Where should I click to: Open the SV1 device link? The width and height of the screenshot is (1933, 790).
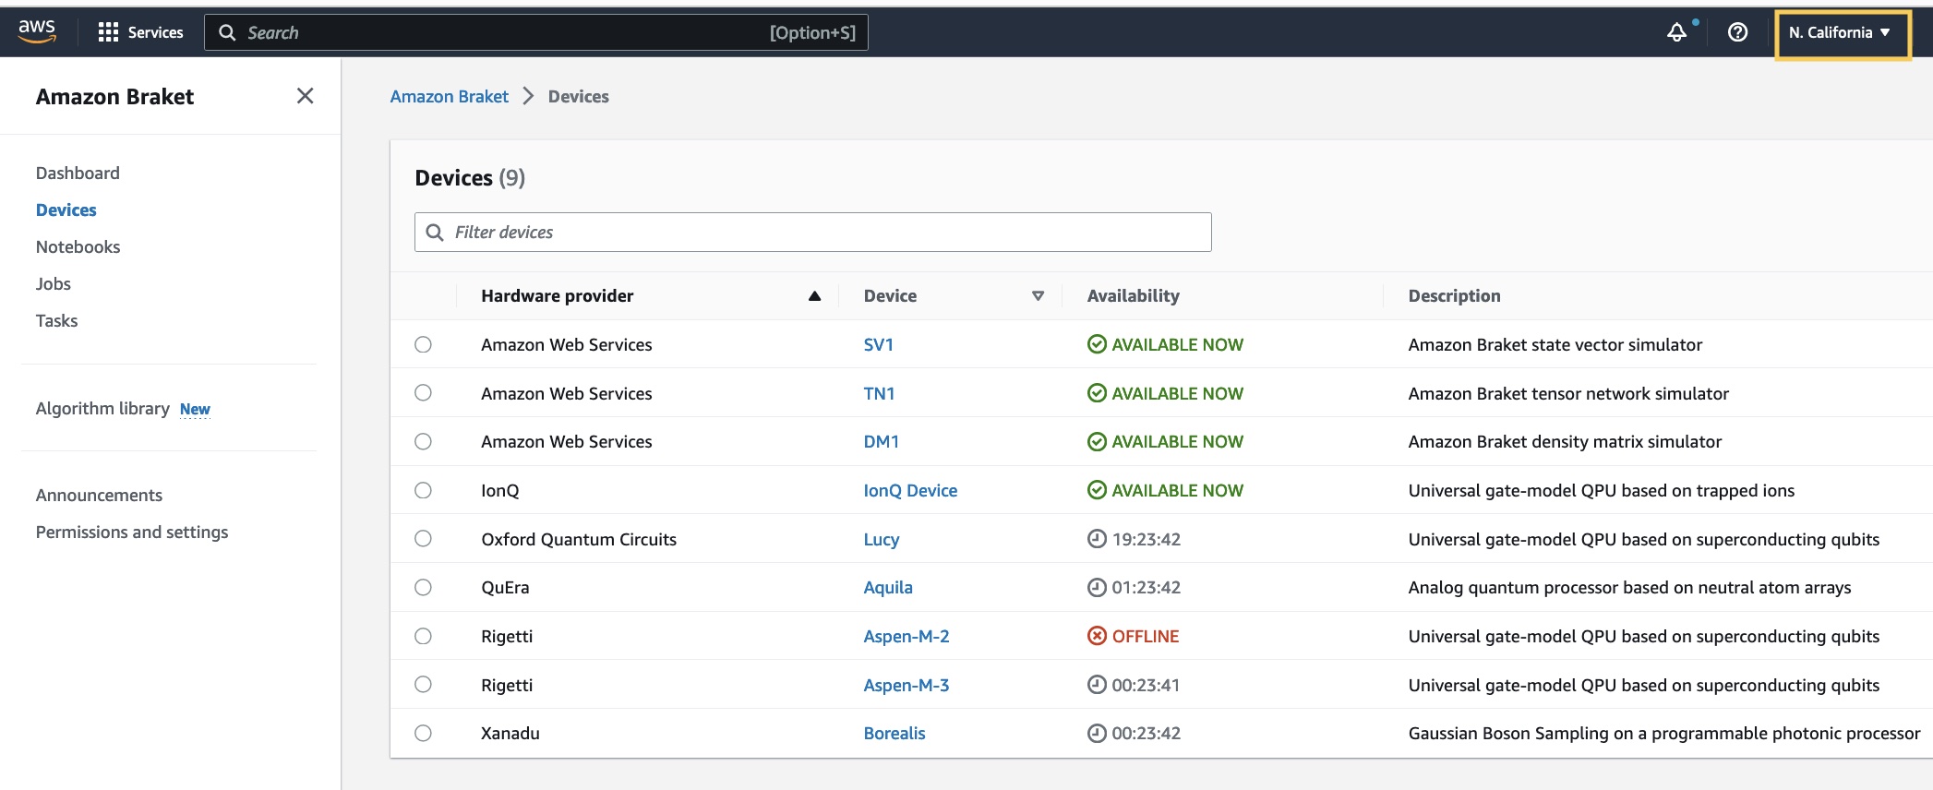pyautogui.click(x=879, y=344)
